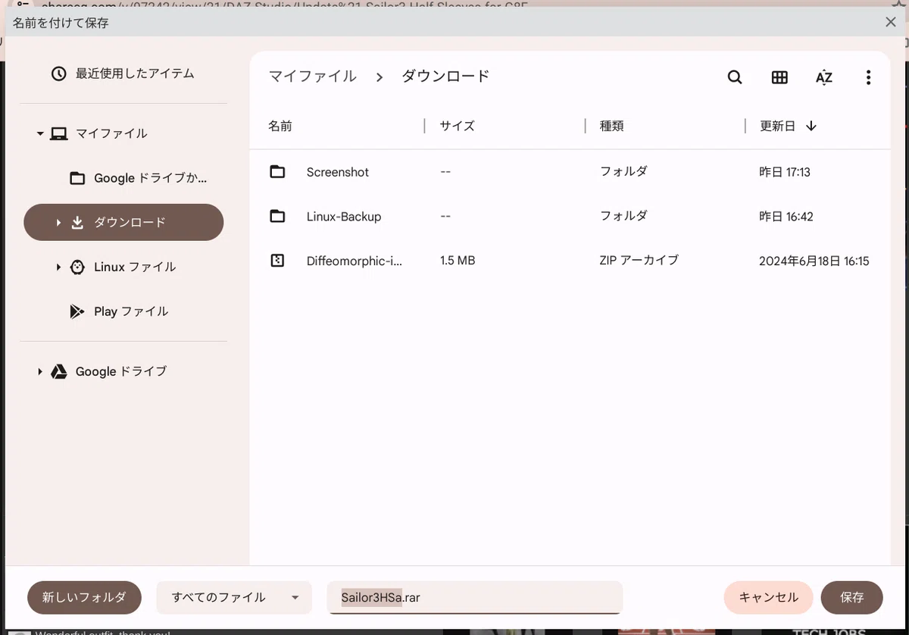Sort by 名前 column header

[x=280, y=126]
